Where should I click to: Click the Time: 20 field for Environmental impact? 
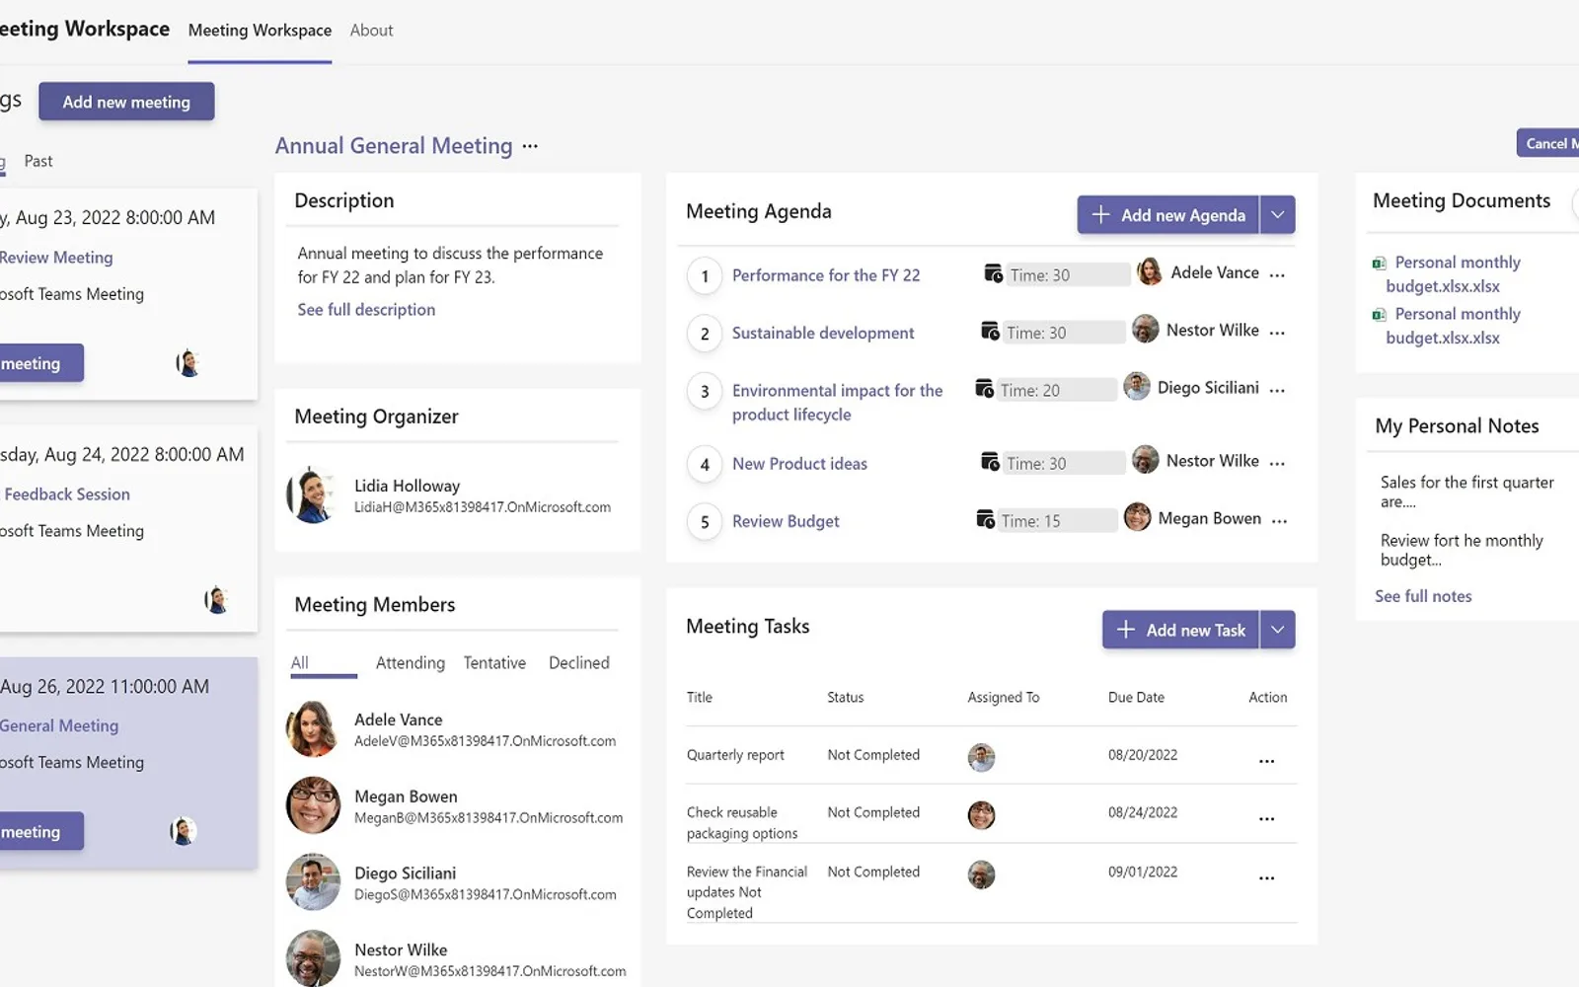pyautogui.click(x=1056, y=390)
